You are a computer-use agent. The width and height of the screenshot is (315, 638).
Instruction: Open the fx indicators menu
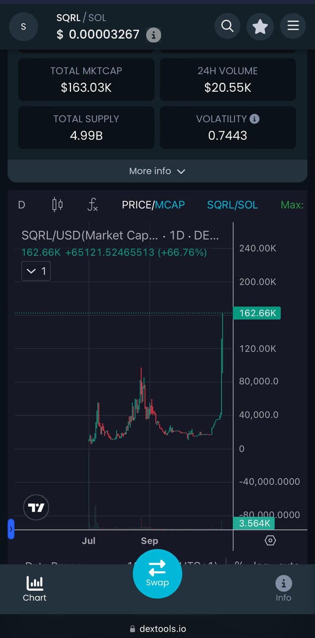pyautogui.click(x=93, y=205)
